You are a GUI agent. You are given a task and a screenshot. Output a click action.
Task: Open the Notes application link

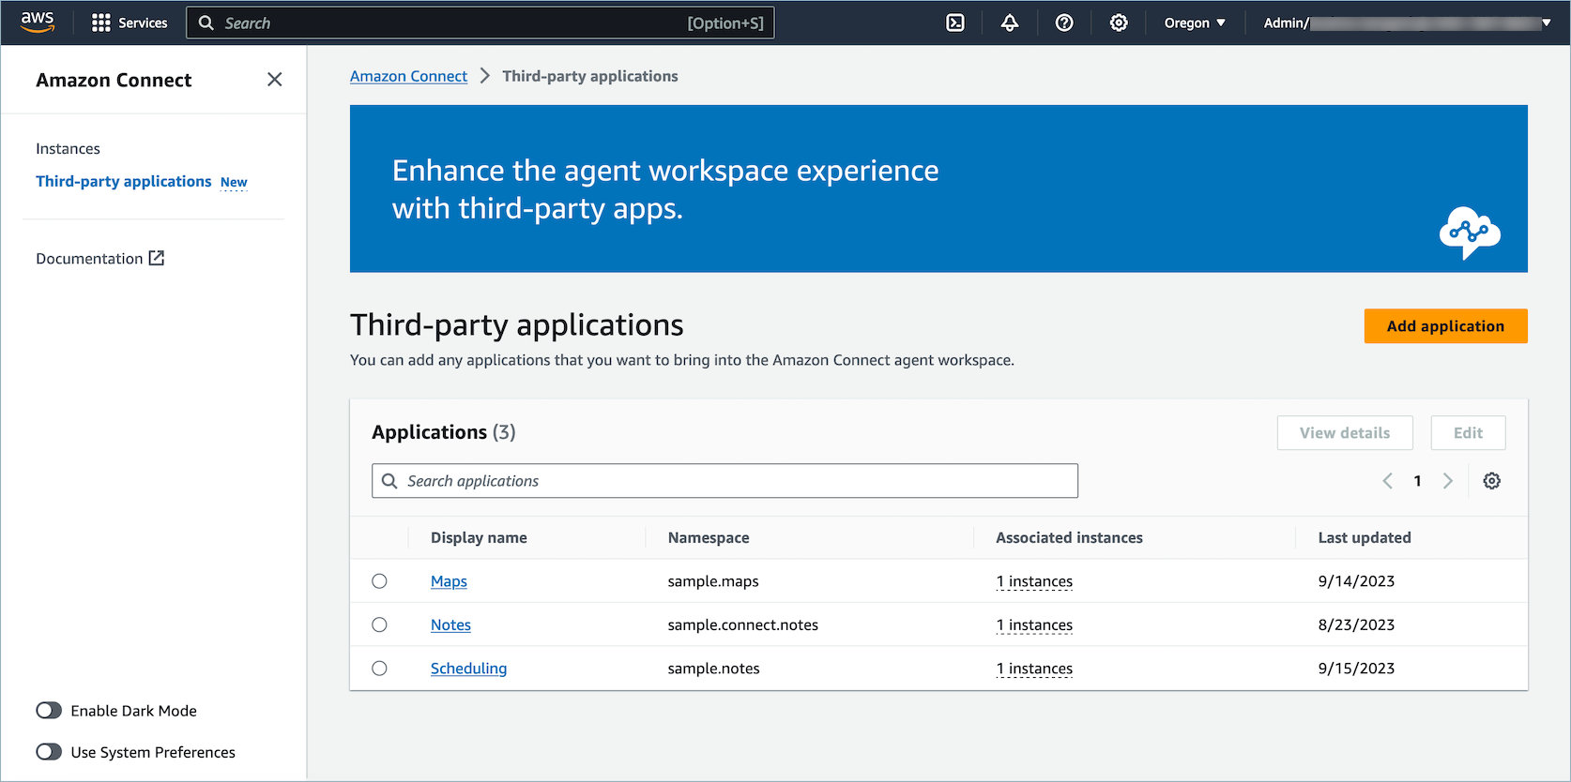click(450, 624)
